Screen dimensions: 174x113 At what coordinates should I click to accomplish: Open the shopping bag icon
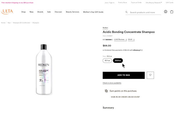pyautogui.click(x=172, y=12)
